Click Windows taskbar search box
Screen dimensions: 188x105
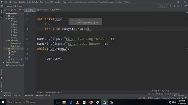tap(30, 102)
